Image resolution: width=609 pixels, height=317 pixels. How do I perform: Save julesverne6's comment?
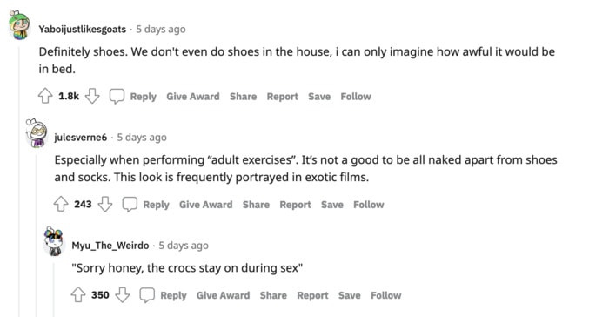(332, 205)
